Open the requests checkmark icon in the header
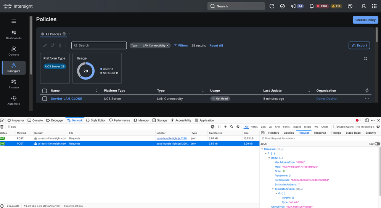Image resolution: width=381 pixels, height=208 pixels. (282, 6)
